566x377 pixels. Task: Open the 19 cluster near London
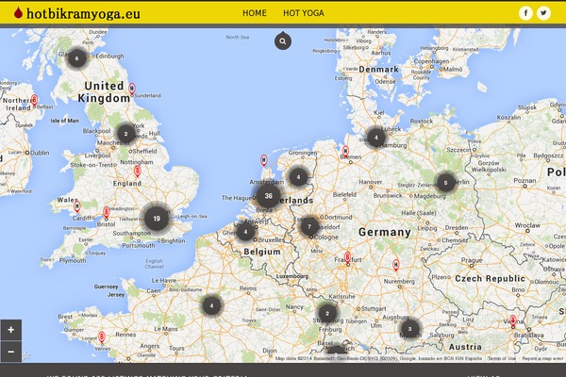pyautogui.click(x=157, y=219)
